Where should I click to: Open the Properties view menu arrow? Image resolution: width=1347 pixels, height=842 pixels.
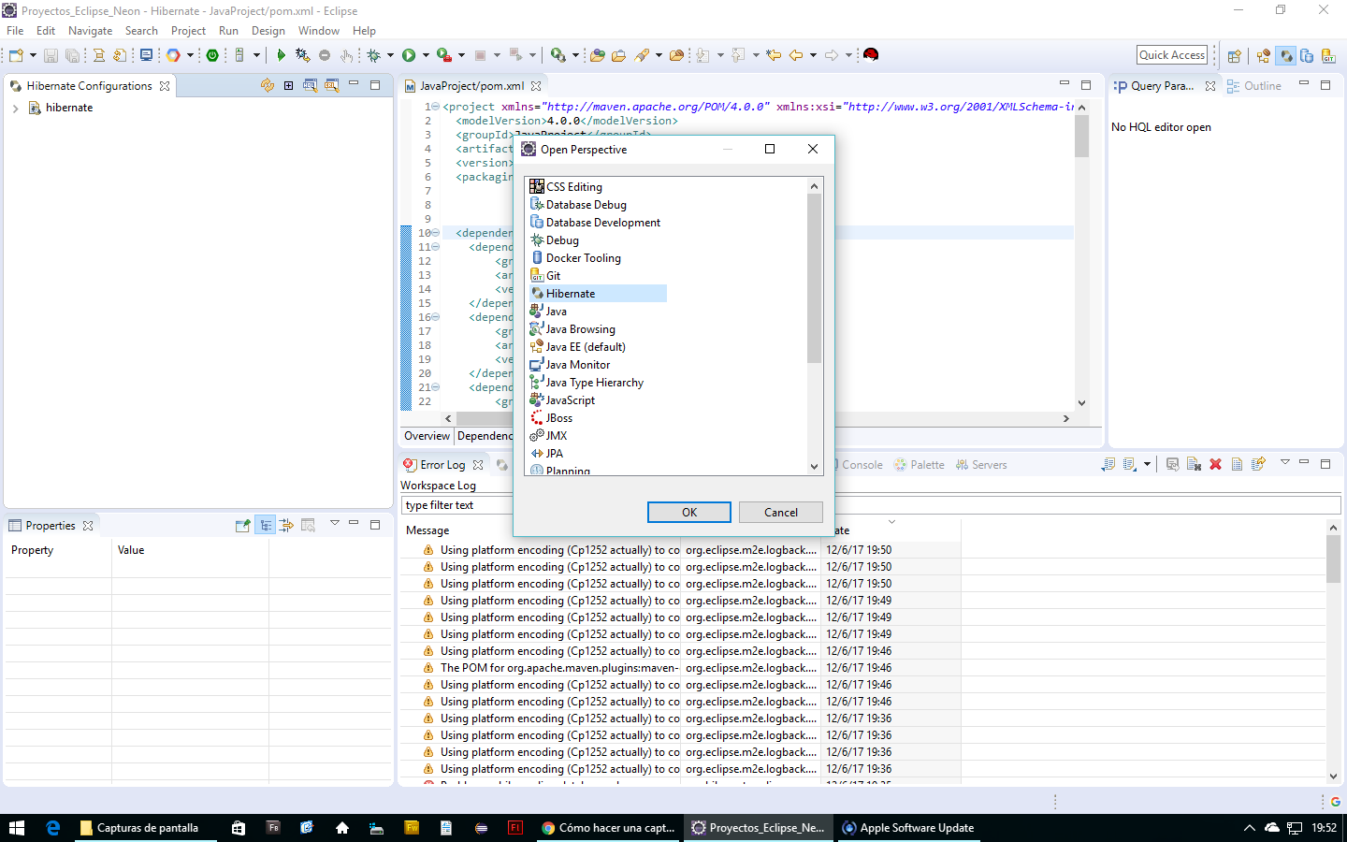pos(334,523)
